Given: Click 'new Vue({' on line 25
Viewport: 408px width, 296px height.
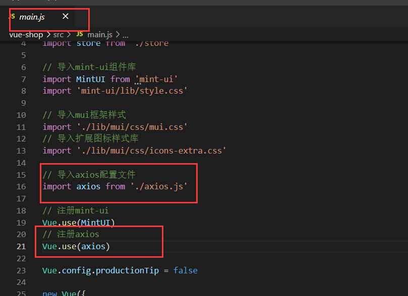Looking at the screenshot, I should tap(64, 293).
